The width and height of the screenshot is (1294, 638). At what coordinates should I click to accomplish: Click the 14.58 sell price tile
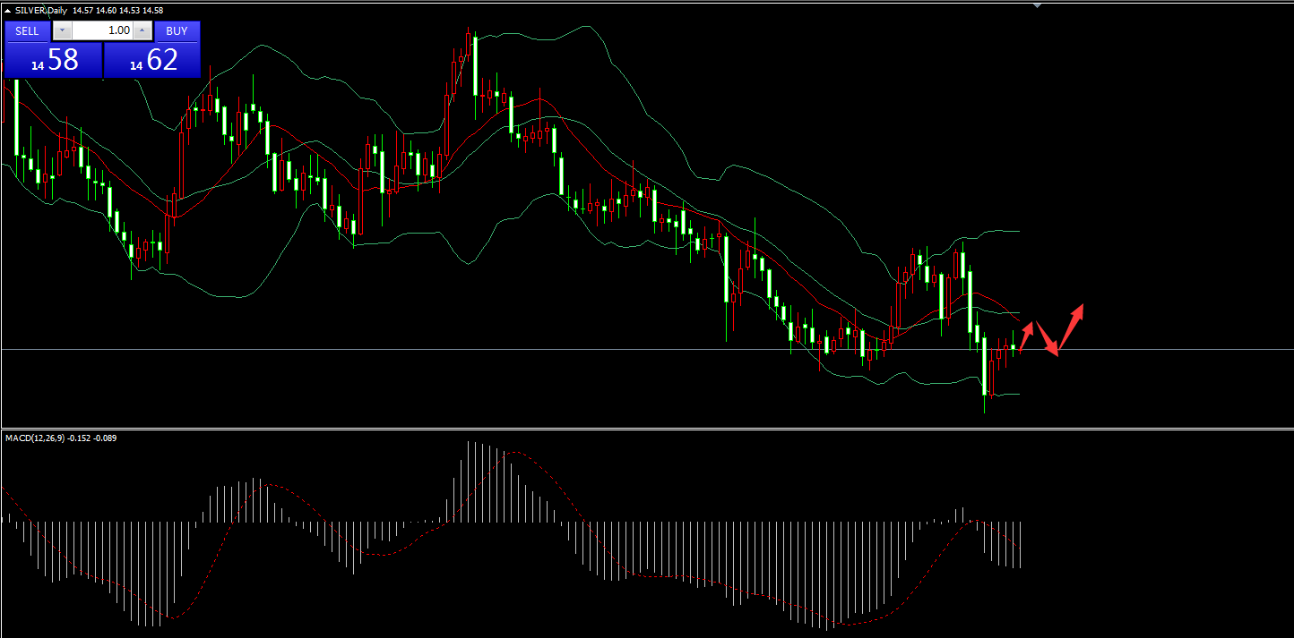(x=54, y=61)
